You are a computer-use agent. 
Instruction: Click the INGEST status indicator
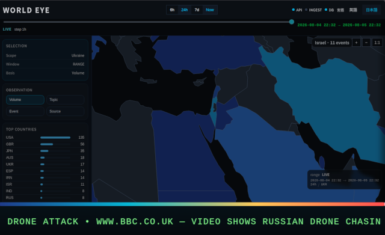pyautogui.click(x=313, y=10)
